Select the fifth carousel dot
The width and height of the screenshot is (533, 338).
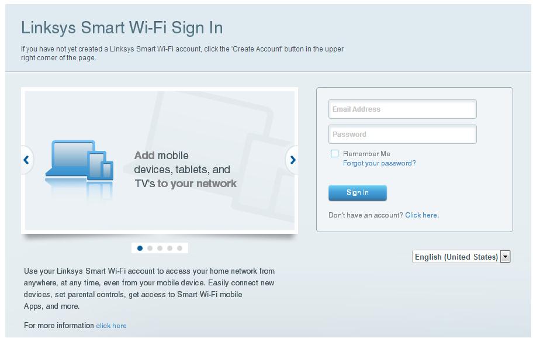[x=180, y=248]
